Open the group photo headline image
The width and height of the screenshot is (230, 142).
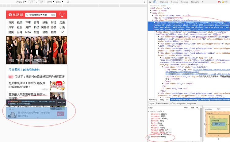click(36, 50)
